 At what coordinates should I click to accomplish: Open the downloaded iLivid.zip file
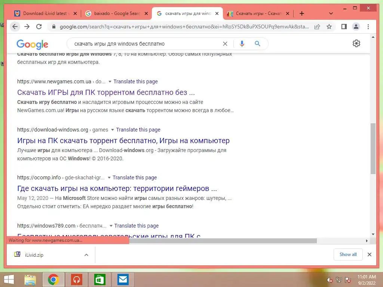34,255
